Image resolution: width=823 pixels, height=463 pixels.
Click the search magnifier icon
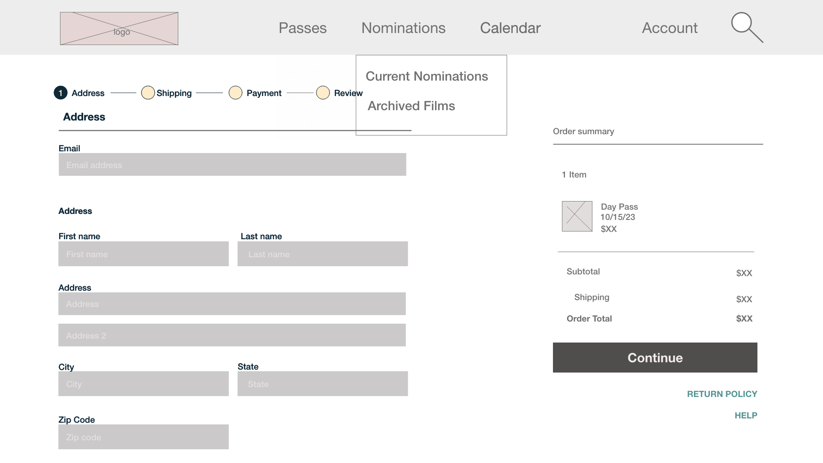pos(747,27)
